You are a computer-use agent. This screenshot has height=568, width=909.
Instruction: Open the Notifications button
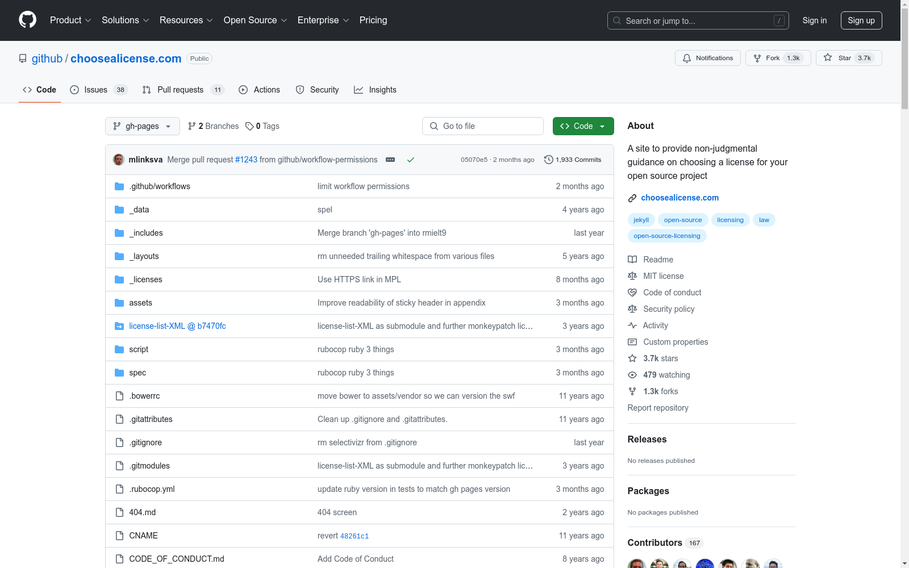point(708,58)
